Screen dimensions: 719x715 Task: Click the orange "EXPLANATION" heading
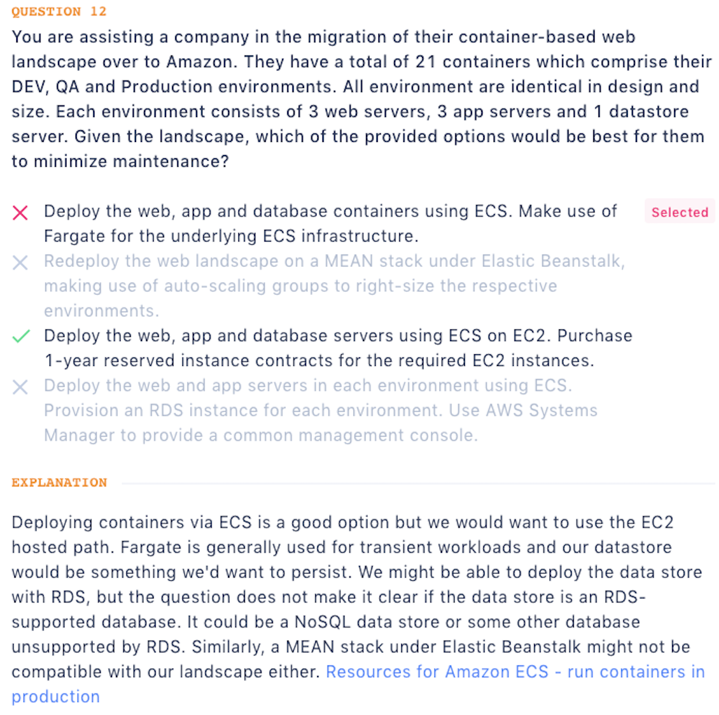(59, 483)
